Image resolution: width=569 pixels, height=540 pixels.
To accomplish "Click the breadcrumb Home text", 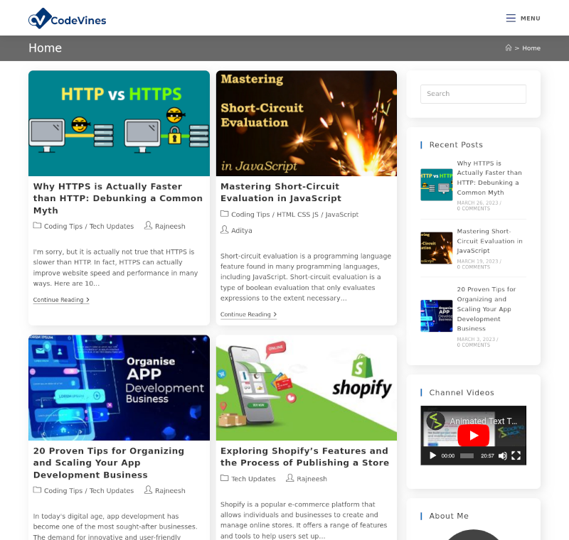I will pos(531,48).
